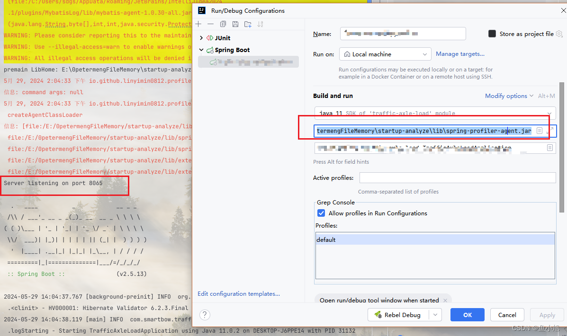Viewport: 567px width, 336px height.
Task: Close the Run/Debug Configurations dialog
Action: pyautogui.click(x=563, y=10)
